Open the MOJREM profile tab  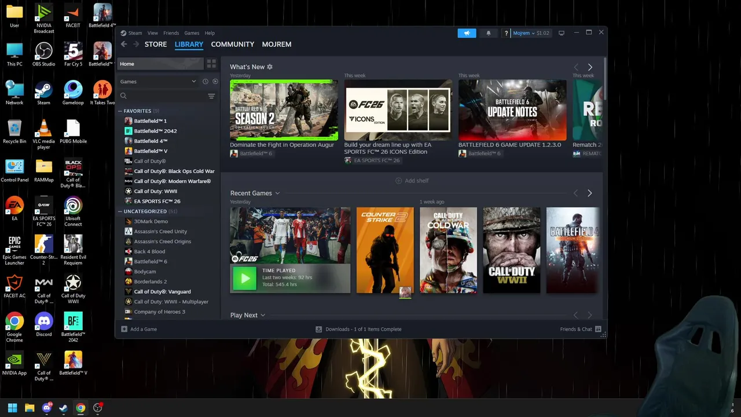coord(277,45)
